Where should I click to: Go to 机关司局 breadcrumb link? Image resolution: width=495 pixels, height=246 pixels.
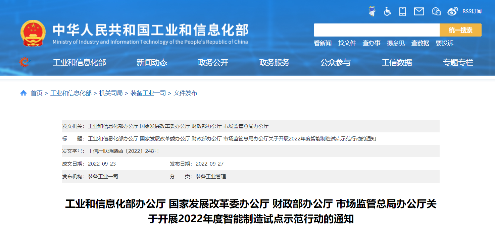[111, 93]
